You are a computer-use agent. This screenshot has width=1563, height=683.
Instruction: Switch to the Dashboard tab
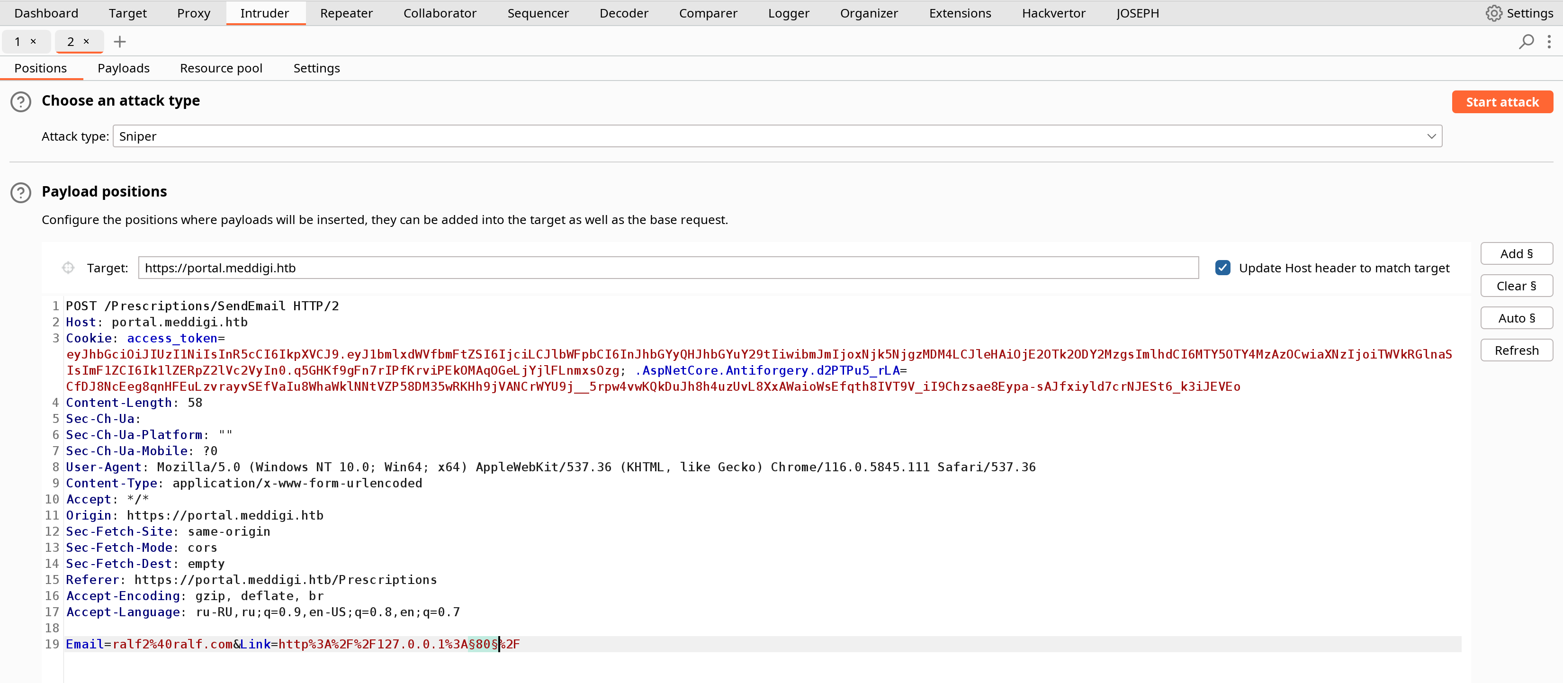(46, 13)
